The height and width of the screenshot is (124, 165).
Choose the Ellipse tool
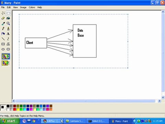click(3, 49)
